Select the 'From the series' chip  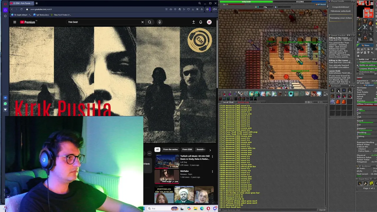point(170,150)
